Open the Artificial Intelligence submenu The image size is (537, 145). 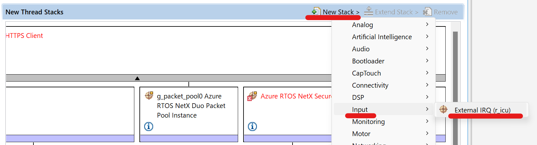point(384,37)
